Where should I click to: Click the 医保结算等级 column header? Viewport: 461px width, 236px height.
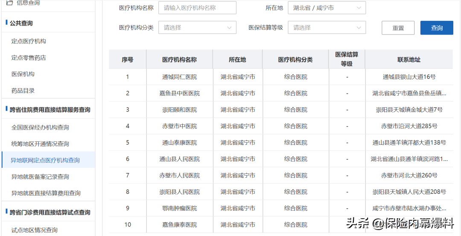pyautogui.click(x=347, y=59)
